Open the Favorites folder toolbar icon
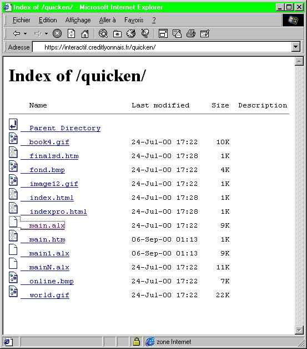The width and height of the screenshot is (307, 349). [117, 34]
